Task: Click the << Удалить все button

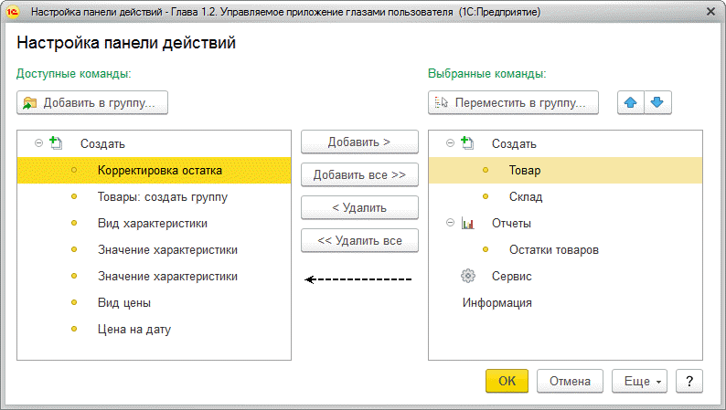Action: tap(359, 240)
